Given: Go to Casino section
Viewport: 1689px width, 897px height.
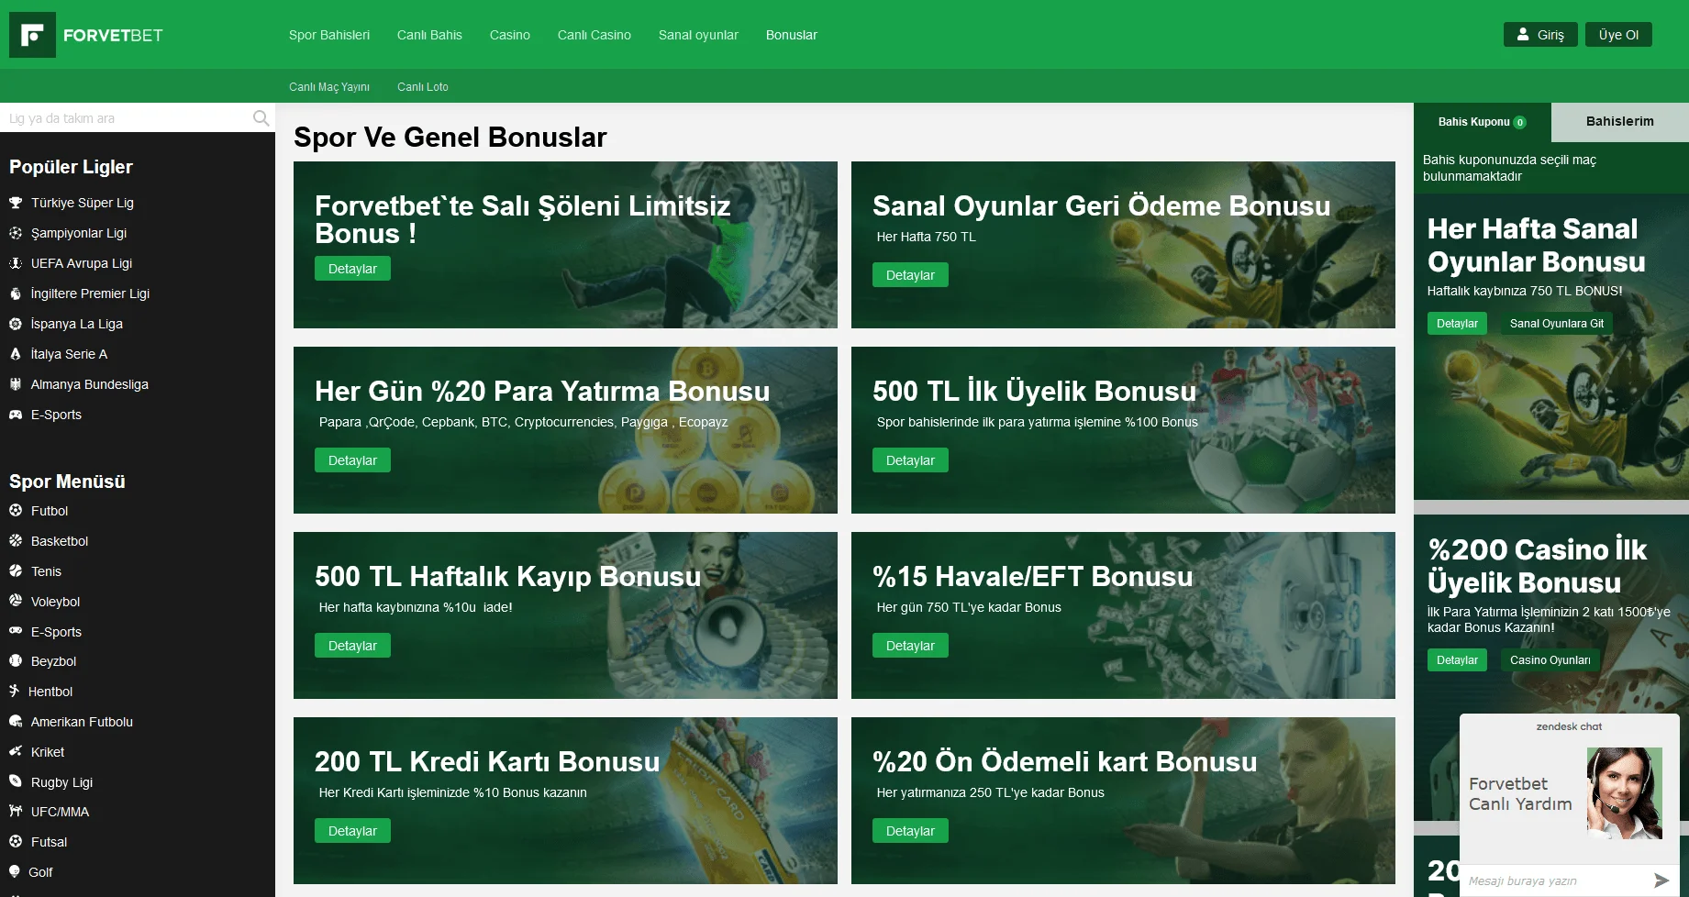Looking at the screenshot, I should click(x=510, y=35).
